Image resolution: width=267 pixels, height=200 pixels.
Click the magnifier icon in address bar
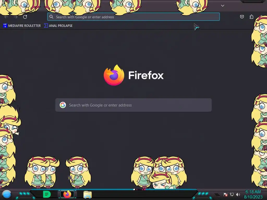(51, 17)
